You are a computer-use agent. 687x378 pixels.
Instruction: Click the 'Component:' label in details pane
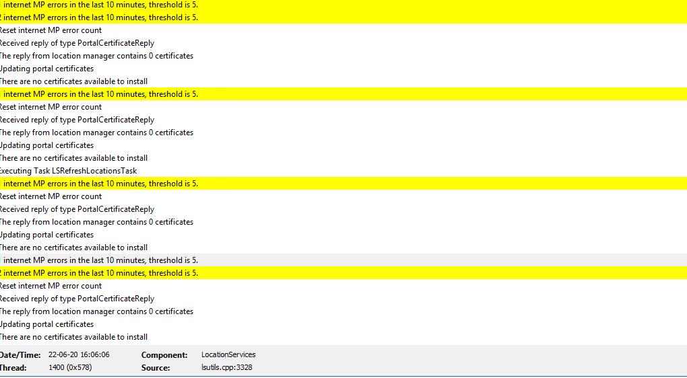click(x=164, y=355)
